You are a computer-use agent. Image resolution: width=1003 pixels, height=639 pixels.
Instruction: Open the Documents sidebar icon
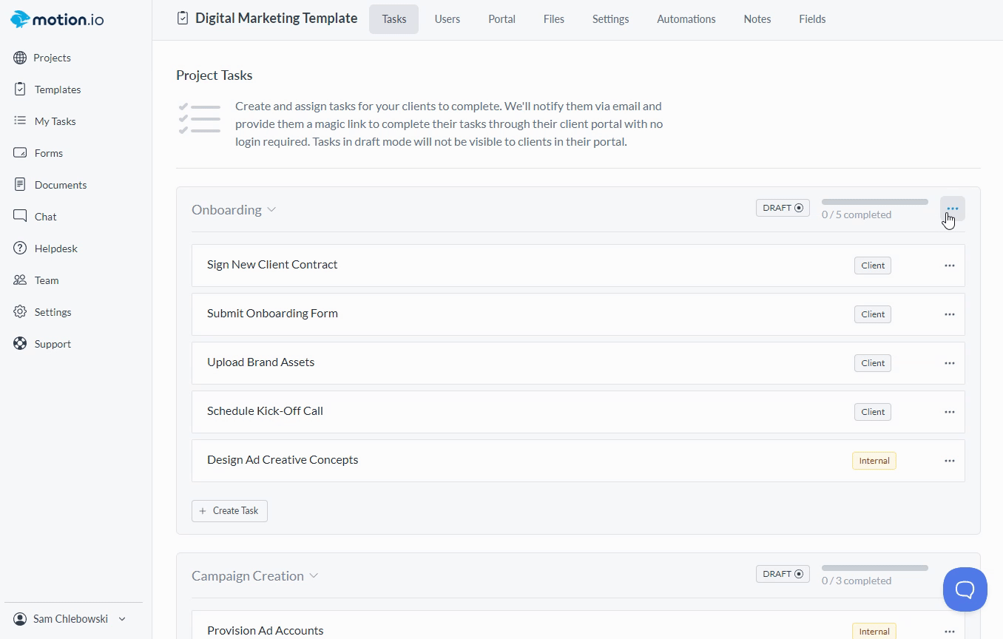pyautogui.click(x=20, y=185)
